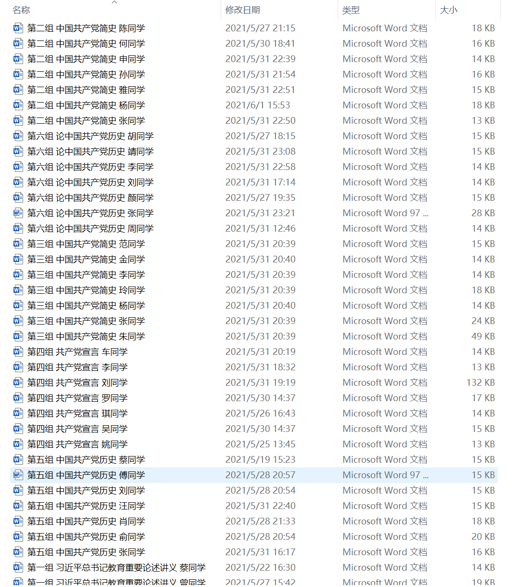Click Word icon of 第四组 共产党宣言 刘同学
The width and height of the screenshot is (522, 587).
tap(18, 383)
